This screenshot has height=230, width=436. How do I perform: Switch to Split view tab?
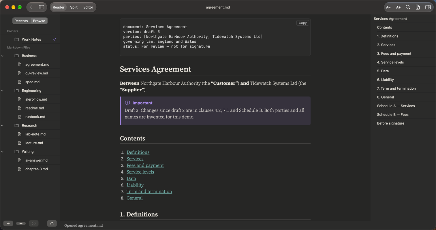(x=74, y=7)
